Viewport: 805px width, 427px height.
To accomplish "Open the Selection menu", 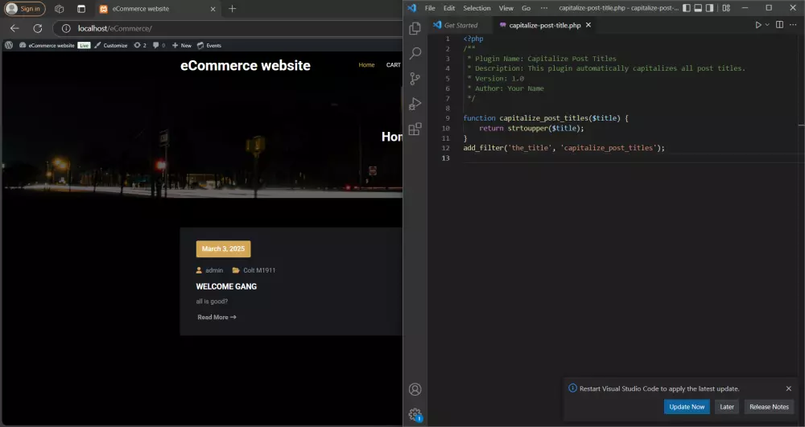I will coord(477,8).
